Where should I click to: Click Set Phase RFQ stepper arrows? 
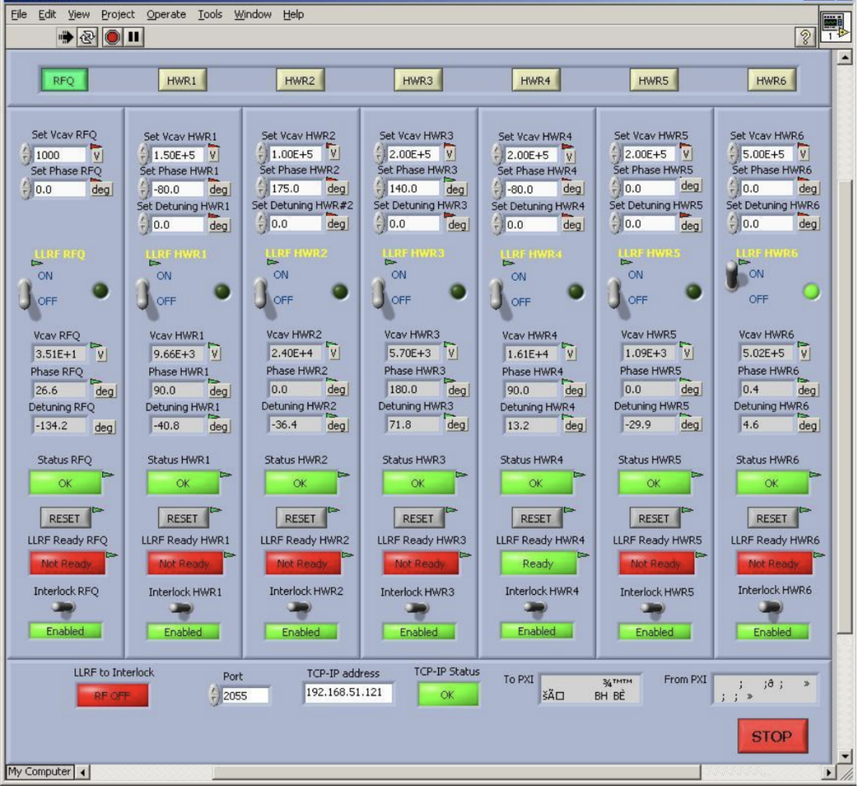[x=25, y=189]
